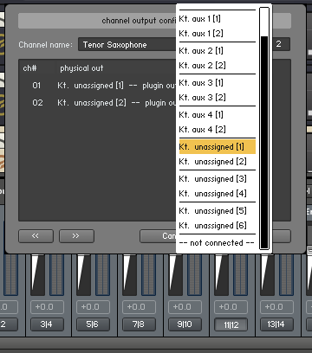Screen dimensions: 312x353
Task: Go to previous channel with '<<' button
Action: point(36,236)
